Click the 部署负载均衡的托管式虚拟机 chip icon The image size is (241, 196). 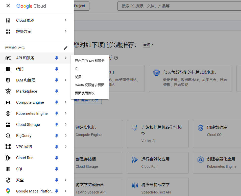156,73
